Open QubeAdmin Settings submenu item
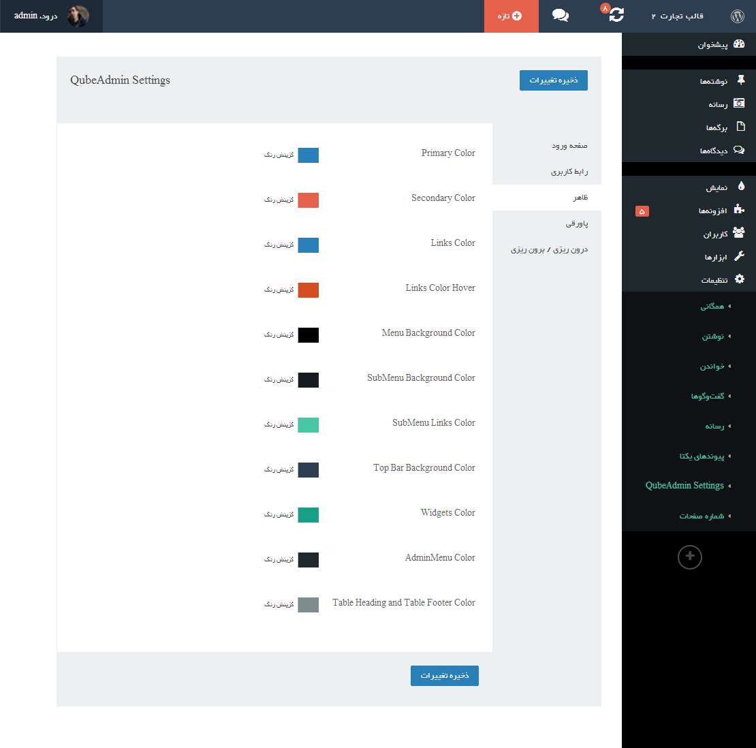Image resolution: width=756 pixels, height=748 pixels. coord(684,486)
